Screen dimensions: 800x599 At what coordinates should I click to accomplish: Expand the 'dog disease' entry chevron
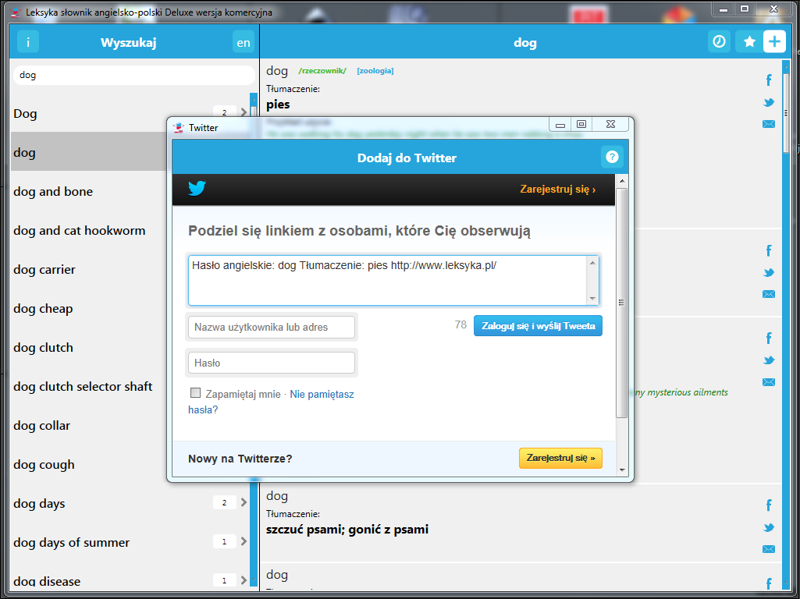(244, 580)
